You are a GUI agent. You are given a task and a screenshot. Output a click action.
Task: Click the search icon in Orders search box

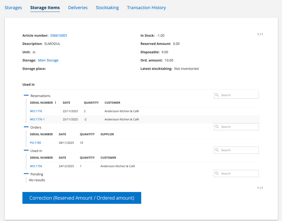217,127
